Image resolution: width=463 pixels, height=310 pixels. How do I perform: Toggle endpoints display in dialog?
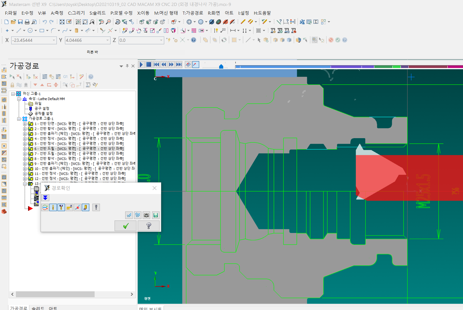click(77, 207)
